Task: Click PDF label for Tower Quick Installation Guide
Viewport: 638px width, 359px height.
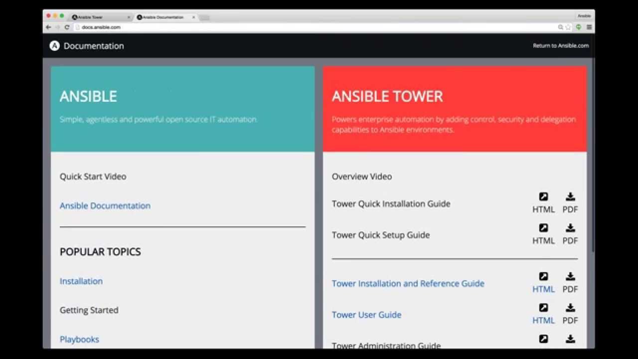Action: (570, 209)
